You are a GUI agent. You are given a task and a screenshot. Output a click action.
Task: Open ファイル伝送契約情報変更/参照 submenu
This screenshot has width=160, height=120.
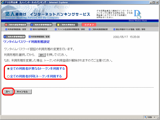click(x=70, y=29)
